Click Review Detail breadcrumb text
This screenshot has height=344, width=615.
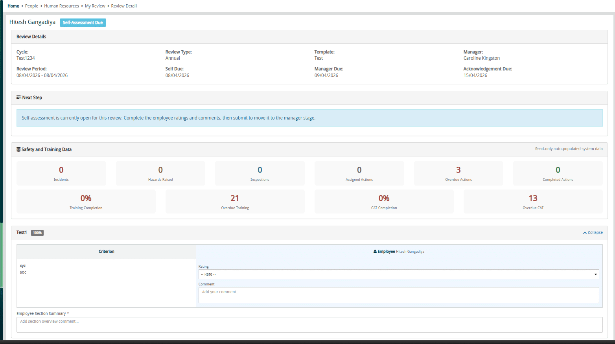click(124, 6)
